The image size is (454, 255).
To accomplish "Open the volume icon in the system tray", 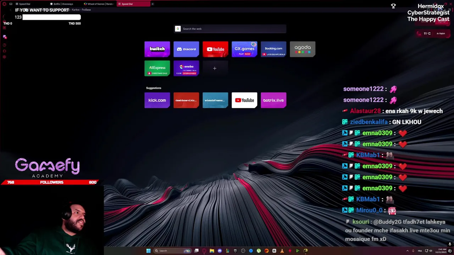I will 431,251.
